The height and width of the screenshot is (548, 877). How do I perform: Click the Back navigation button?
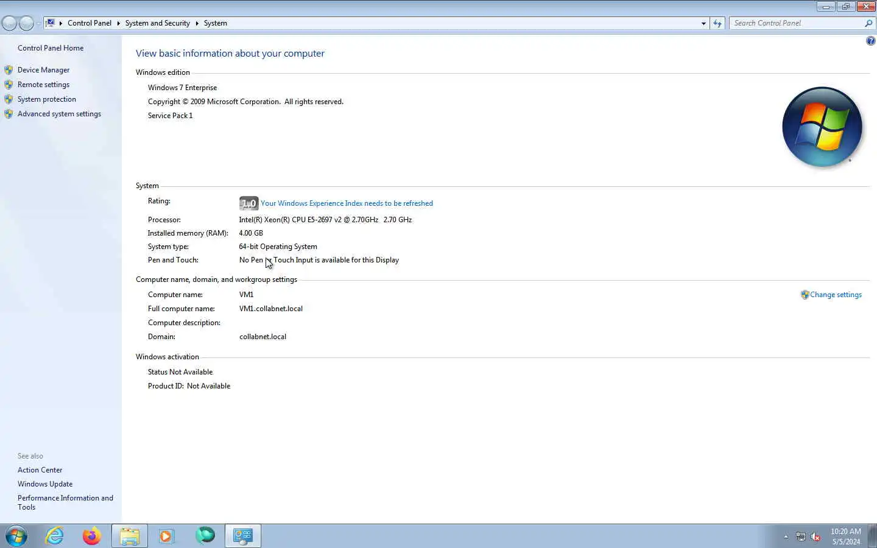10,23
